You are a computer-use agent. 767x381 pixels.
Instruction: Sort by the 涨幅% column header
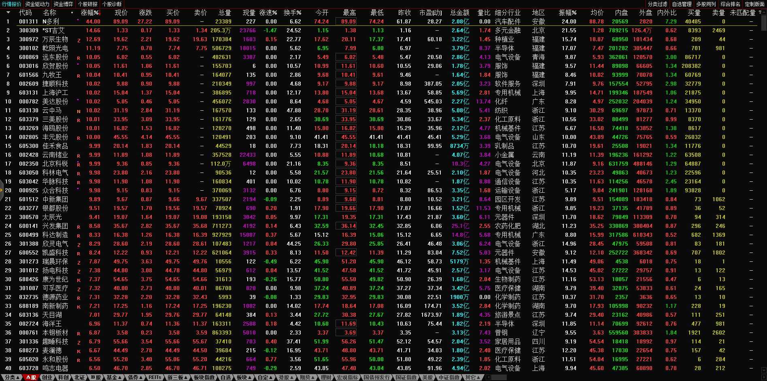[x=89, y=13]
